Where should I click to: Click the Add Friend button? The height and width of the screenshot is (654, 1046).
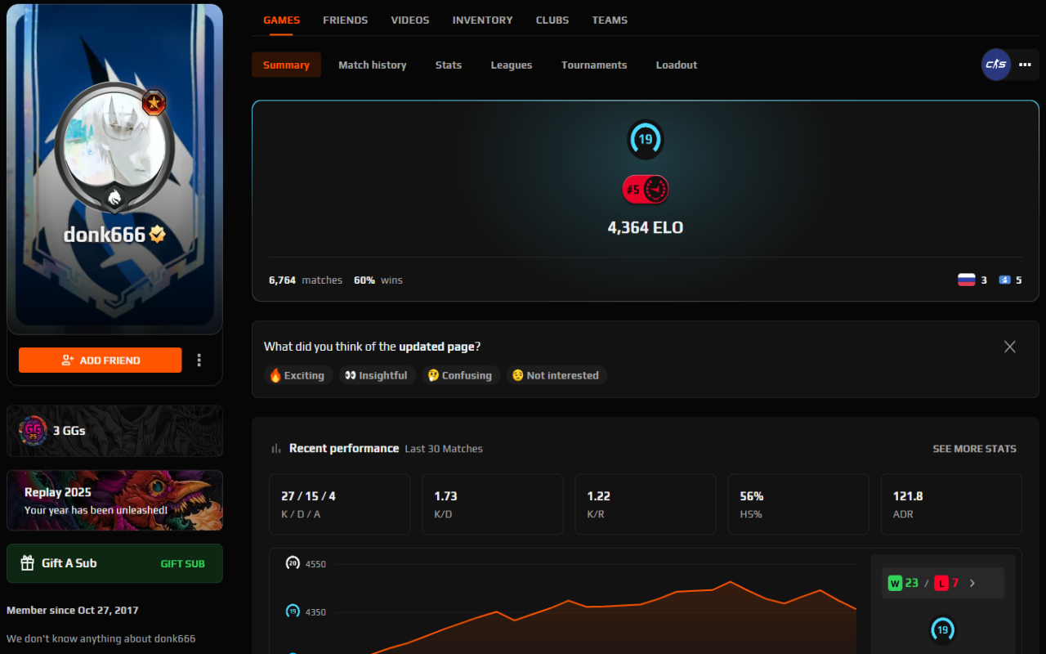(101, 360)
